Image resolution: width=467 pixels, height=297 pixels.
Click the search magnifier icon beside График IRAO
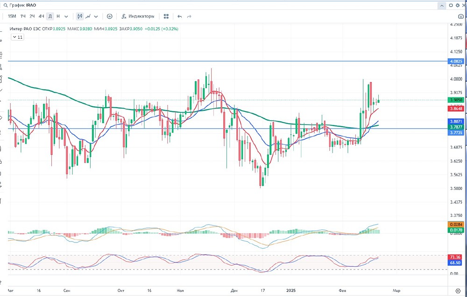pos(6,5)
